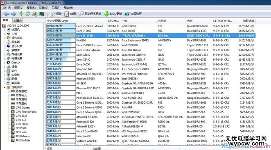Open the 收藏(O) menu
The height and width of the screenshot is (150, 271).
pos(43,8)
